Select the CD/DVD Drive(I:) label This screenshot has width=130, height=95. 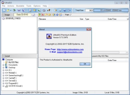15,86
